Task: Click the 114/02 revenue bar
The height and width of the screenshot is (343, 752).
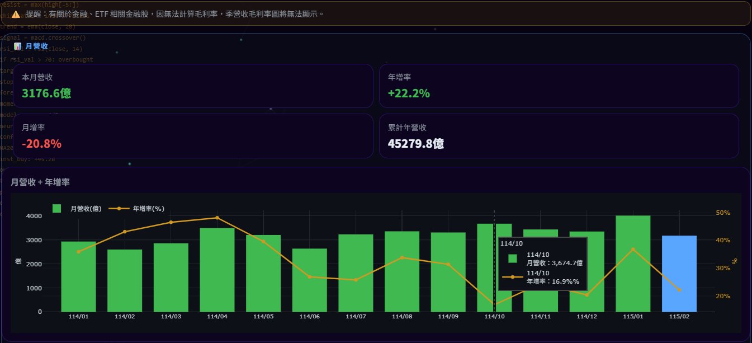Action: pyautogui.click(x=125, y=280)
